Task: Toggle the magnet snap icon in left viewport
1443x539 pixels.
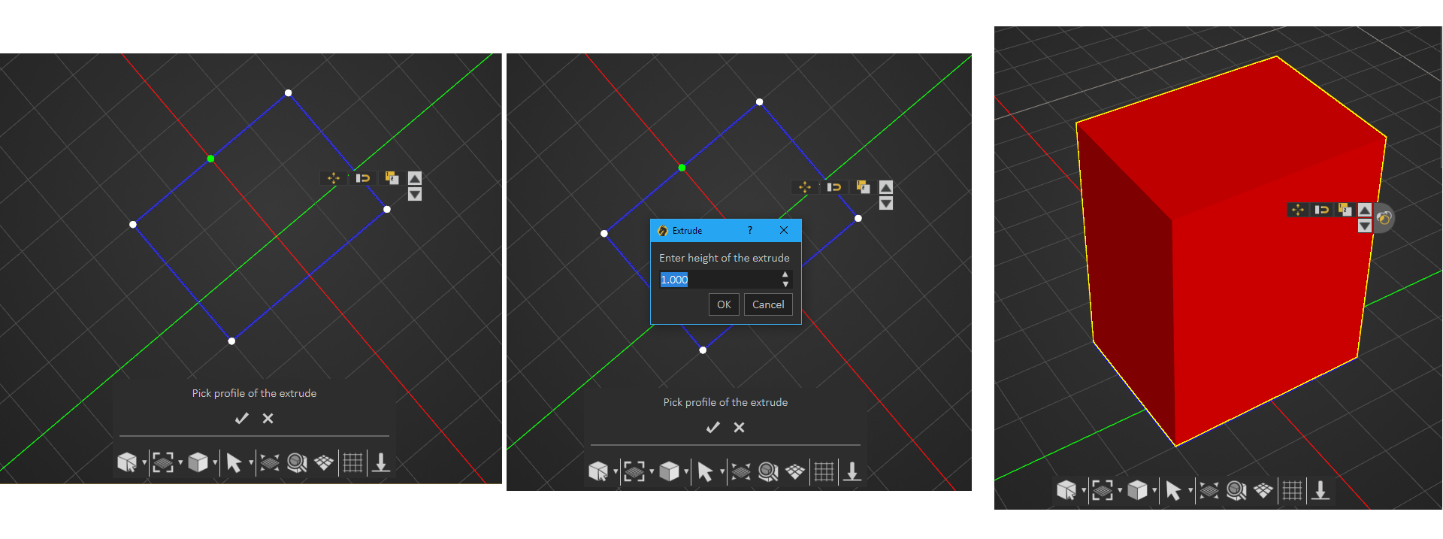Action: [363, 178]
